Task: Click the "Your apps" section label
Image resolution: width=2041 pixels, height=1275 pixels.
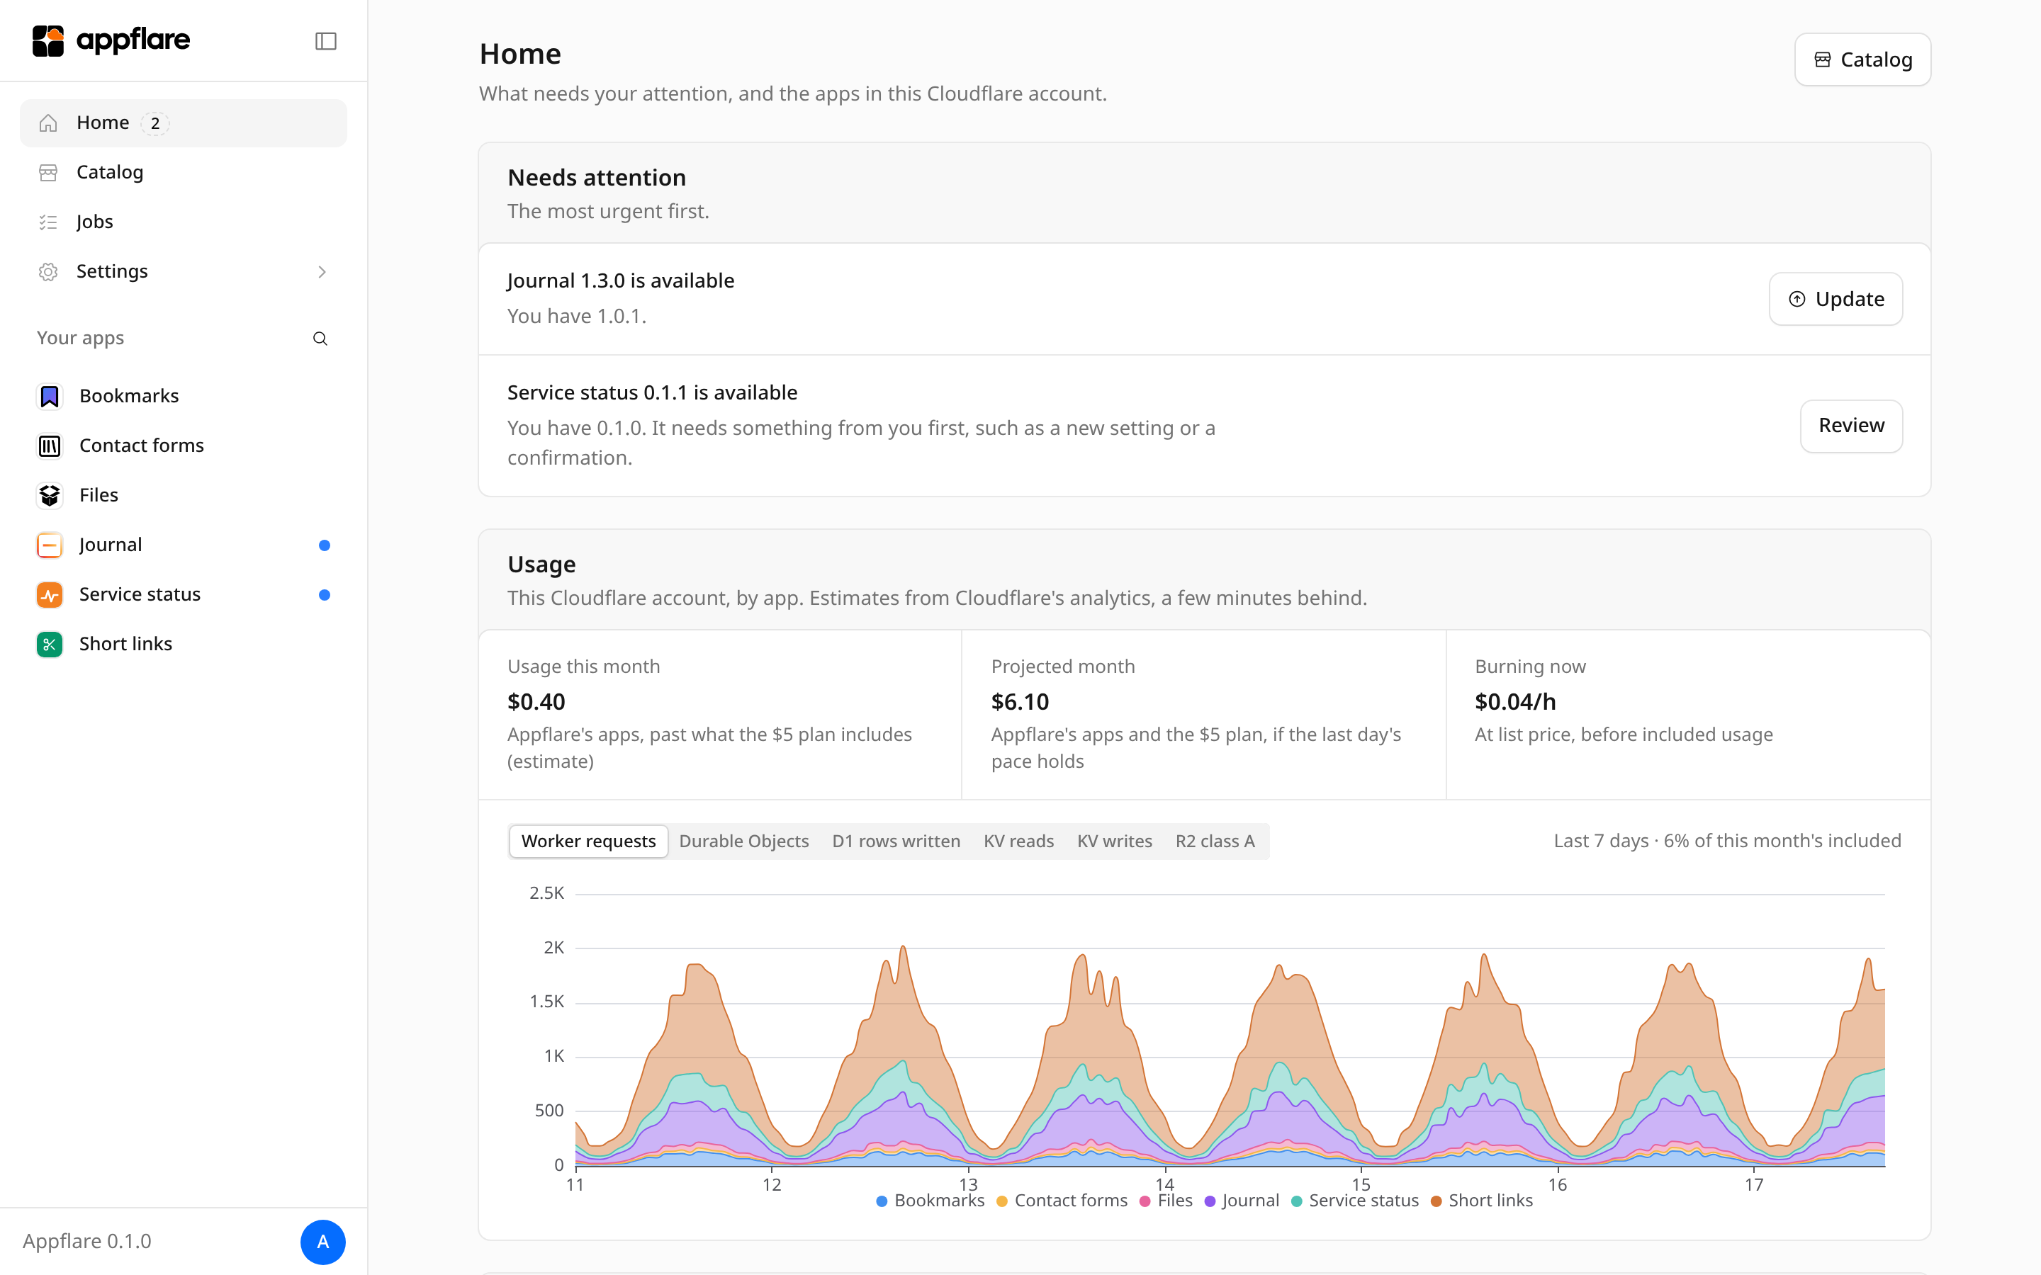Action: click(80, 338)
